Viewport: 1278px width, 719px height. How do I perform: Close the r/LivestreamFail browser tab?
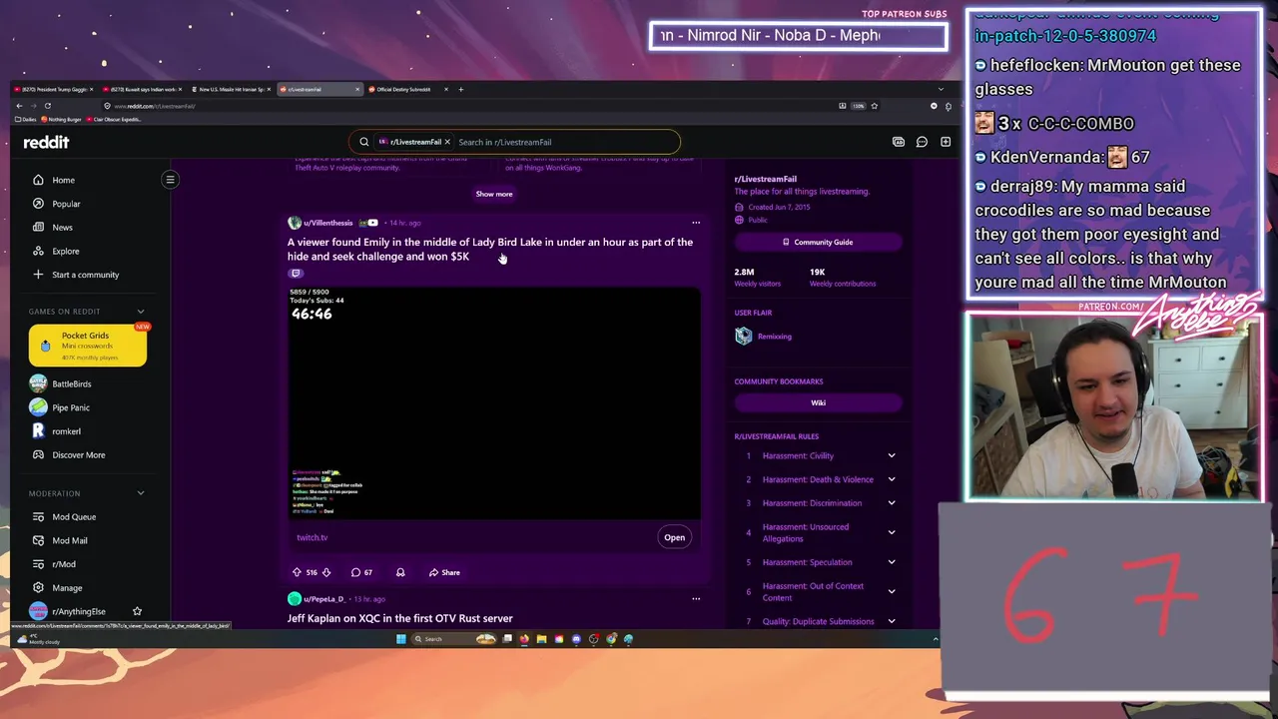356,89
